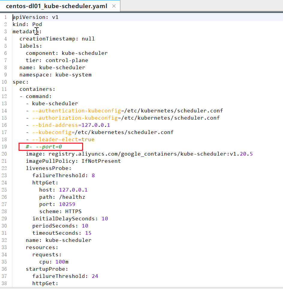Image resolution: width=283 pixels, height=289 pixels.
Task: Click the 'spec:' line
Action: point(20,82)
